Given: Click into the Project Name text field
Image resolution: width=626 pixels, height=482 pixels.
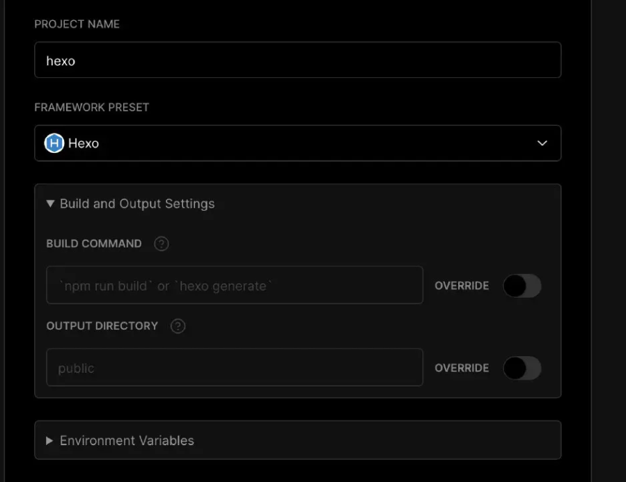Looking at the screenshot, I should 297,61.
